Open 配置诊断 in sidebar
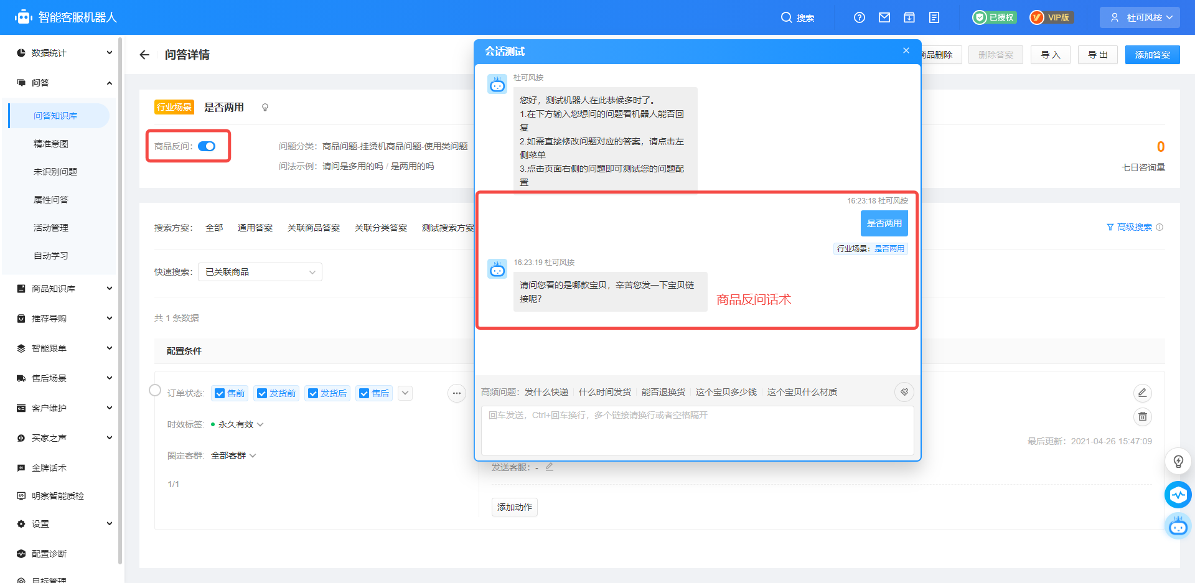1195x583 pixels. click(49, 554)
